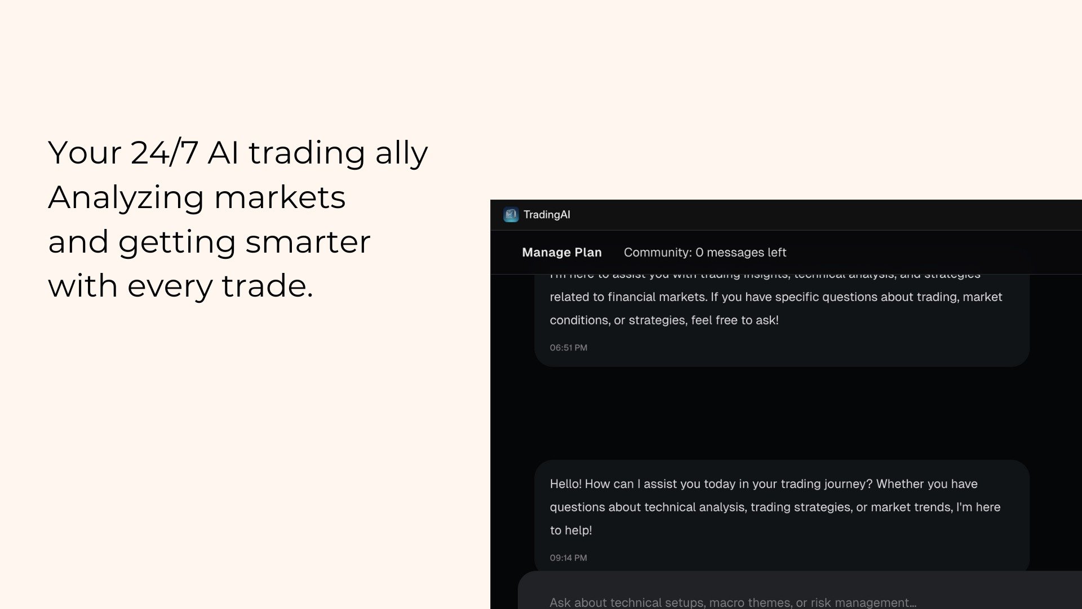
Task: Click the TradingAI logo icon
Action: pos(511,215)
